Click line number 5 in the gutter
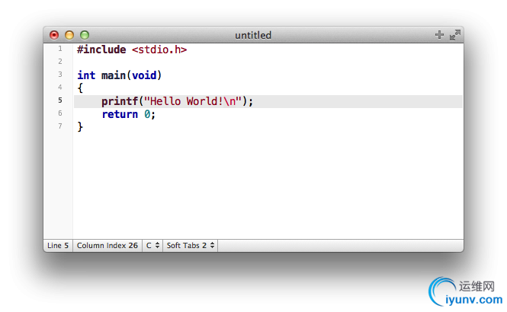Image resolution: width=507 pixels, height=312 pixels. click(60, 100)
